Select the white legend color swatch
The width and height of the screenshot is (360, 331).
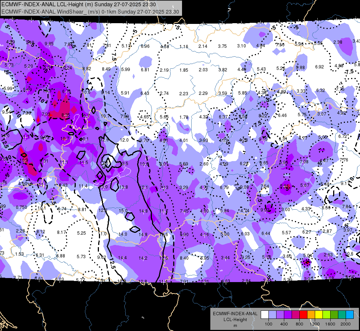265,315
